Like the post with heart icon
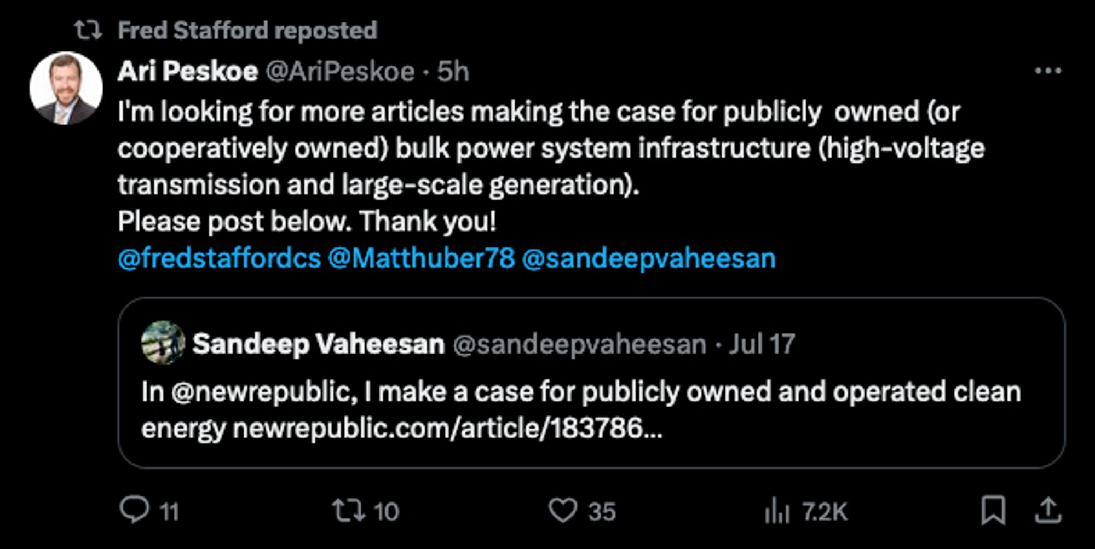 point(563,510)
